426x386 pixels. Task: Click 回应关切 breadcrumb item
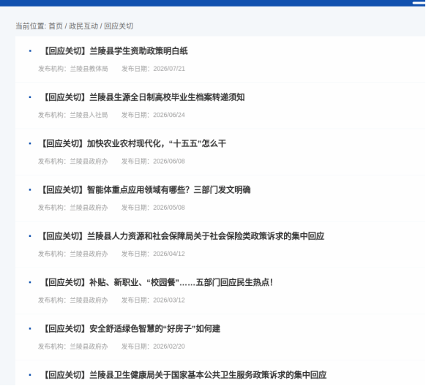point(119,26)
